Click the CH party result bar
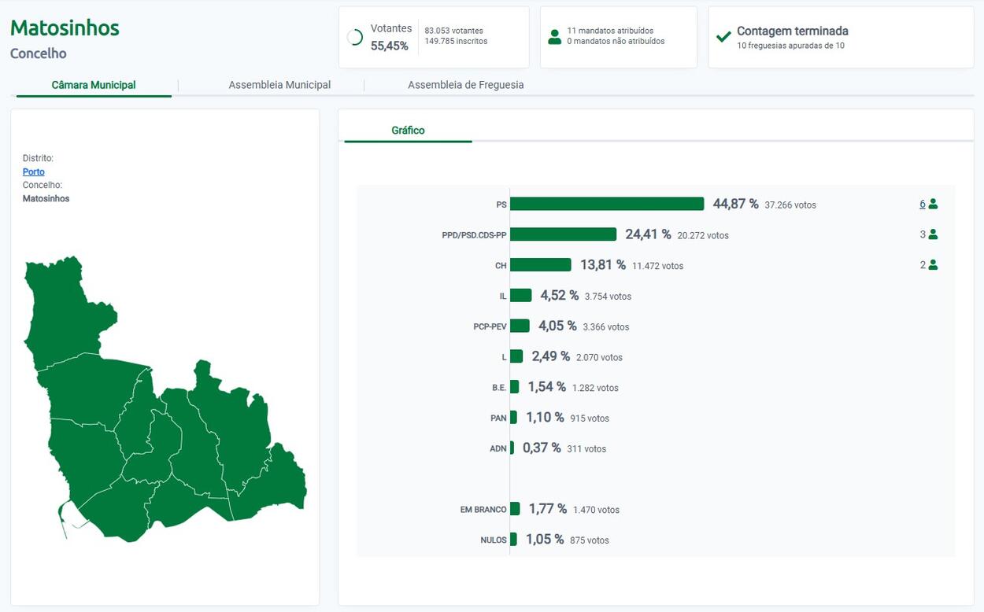This screenshot has width=984, height=612. pyautogui.click(x=540, y=265)
